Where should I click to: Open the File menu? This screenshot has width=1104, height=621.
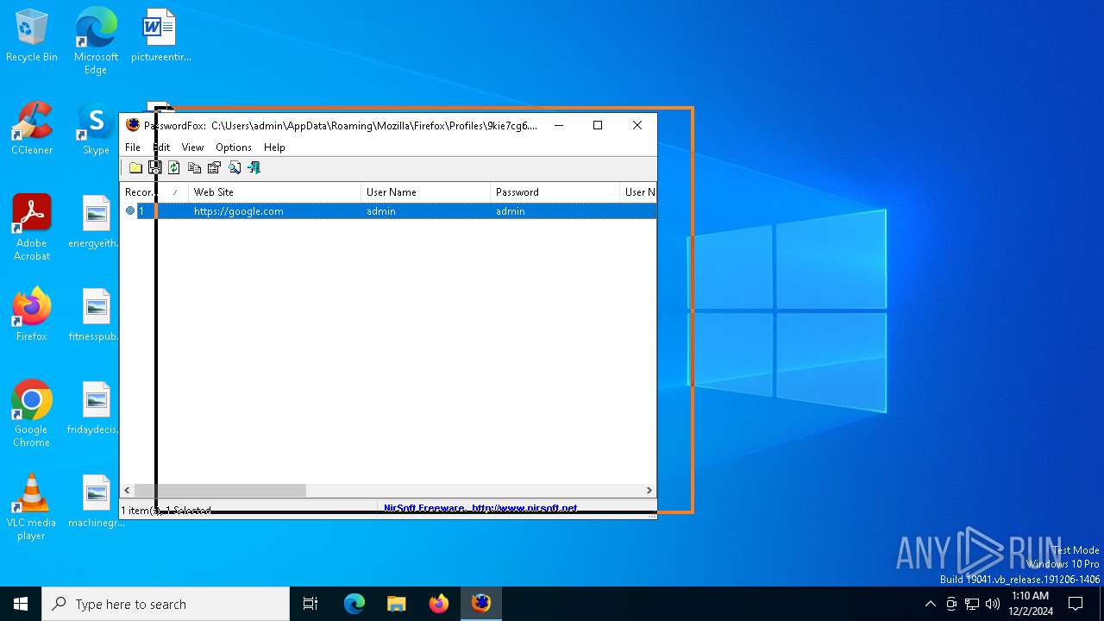click(133, 147)
